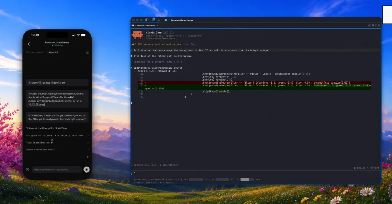Viewport: 392px width, 204px height.
Task: Click the 'Claude Code v2.1.216' header text
Action: coord(160,33)
